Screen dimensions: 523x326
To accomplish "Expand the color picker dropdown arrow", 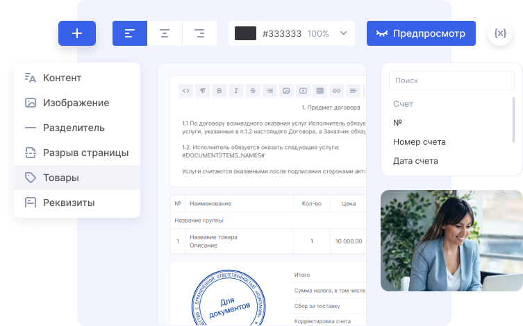I will click(343, 33).
